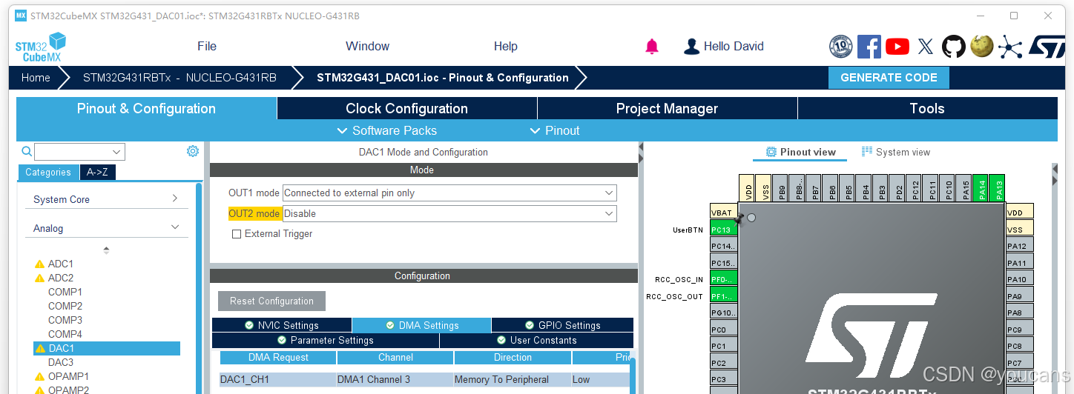Open the File menu
Image resolution: width=1074 pixels, height=394 pixels.
tap(207, 46)
